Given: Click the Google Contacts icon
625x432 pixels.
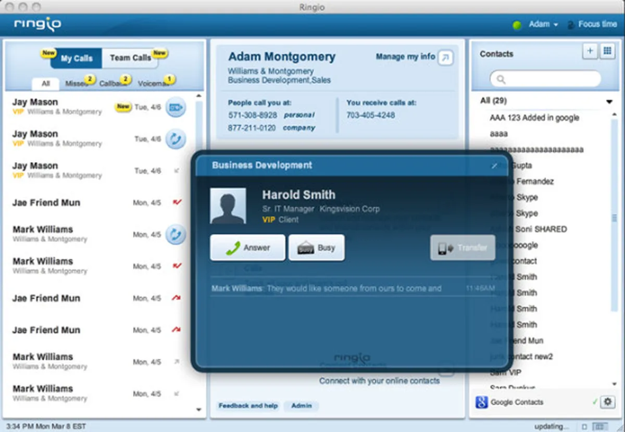Looking at the screenshot, I should point(481,402).
